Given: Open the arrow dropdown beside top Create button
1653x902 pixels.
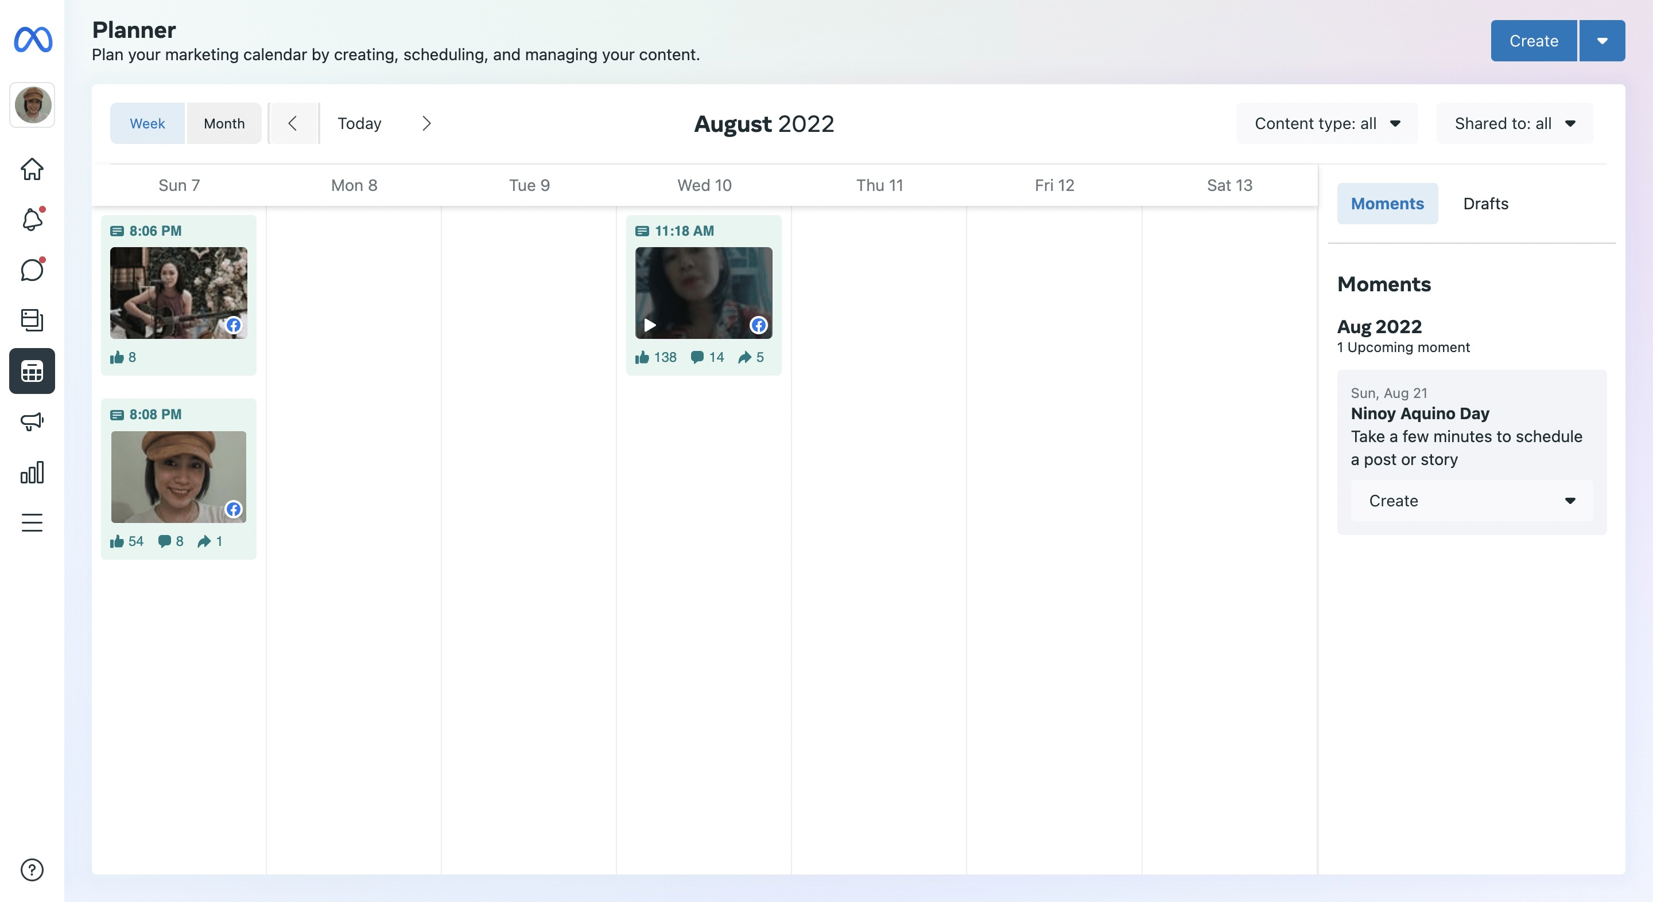Looking at the screenshot, I should [x=1602, y=40].
